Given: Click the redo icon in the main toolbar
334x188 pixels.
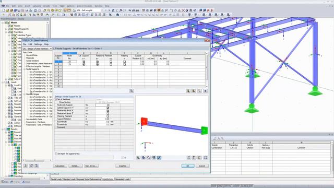Looking at the screenshot, I should [40, 10].
